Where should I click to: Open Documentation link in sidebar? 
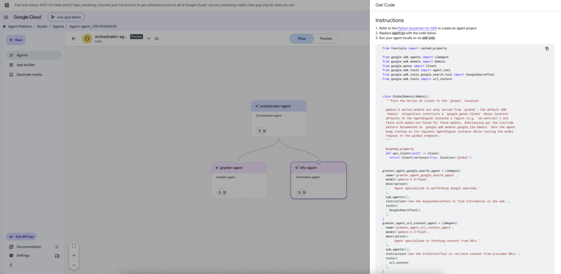coord(28,247)
